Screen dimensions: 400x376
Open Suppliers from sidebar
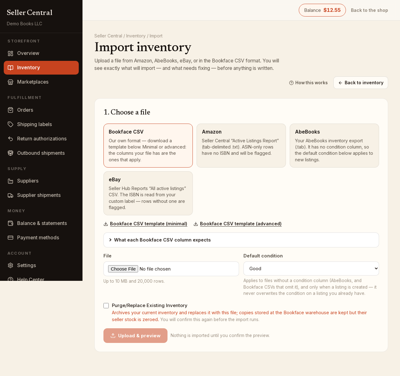[41, 181]
